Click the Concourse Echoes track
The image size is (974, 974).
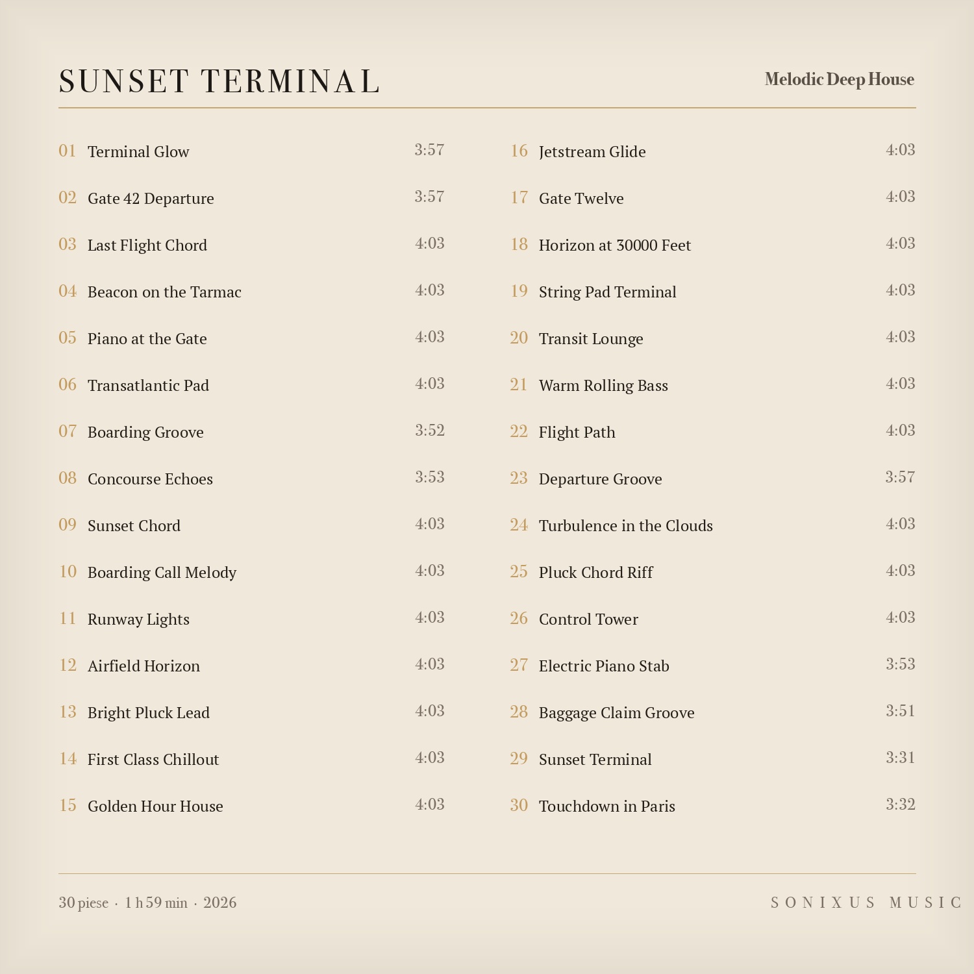(x=150, y=479)
